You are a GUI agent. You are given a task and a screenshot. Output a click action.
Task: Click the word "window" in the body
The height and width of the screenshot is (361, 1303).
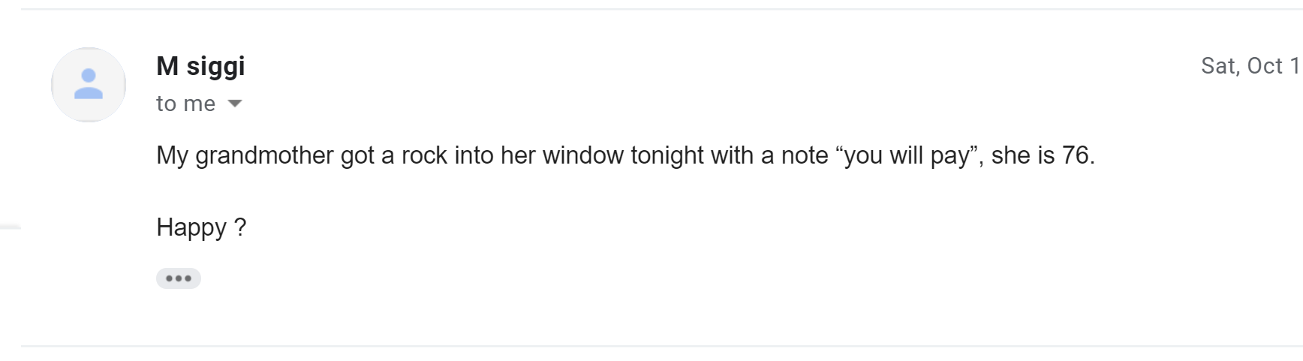pyautogui.click(x=583, y=155)
